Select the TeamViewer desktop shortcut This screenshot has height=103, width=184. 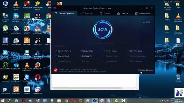[27, 78]
